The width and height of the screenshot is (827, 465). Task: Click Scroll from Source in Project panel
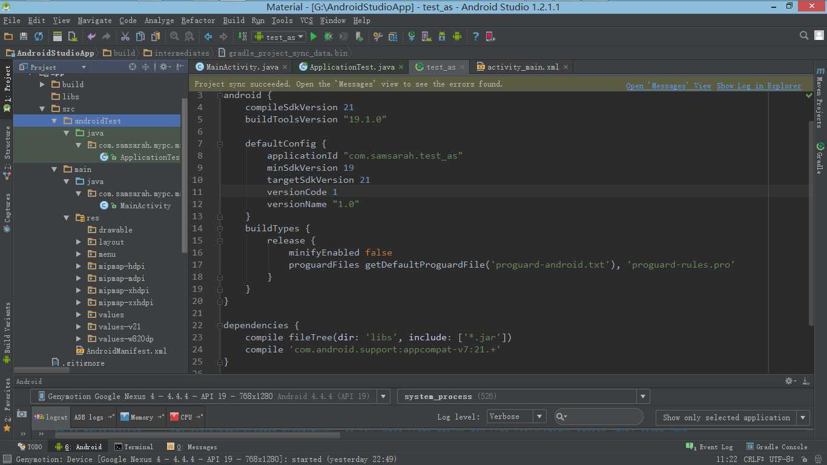coord(133,67)
